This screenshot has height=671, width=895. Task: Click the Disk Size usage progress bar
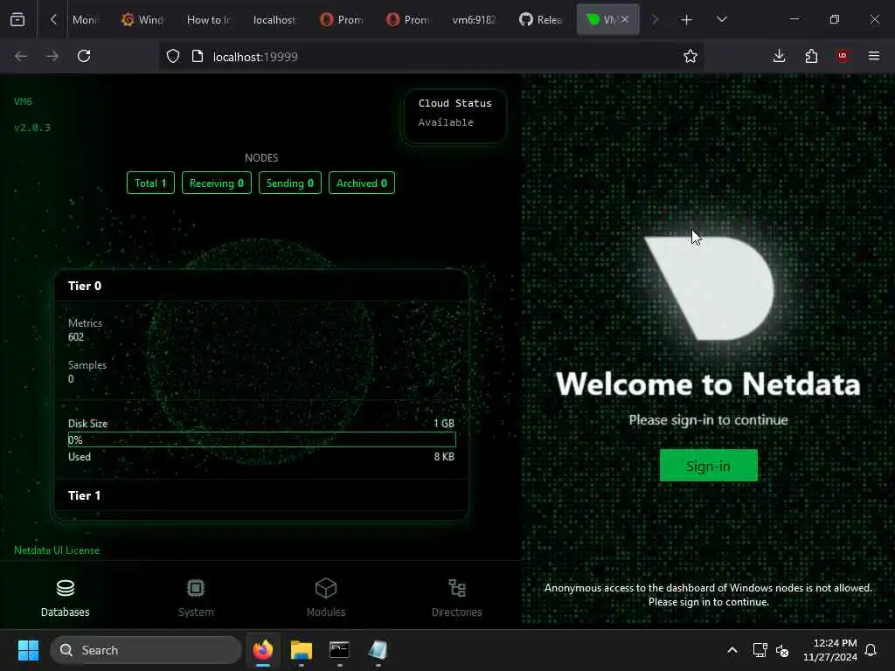[x=261, y=439]
